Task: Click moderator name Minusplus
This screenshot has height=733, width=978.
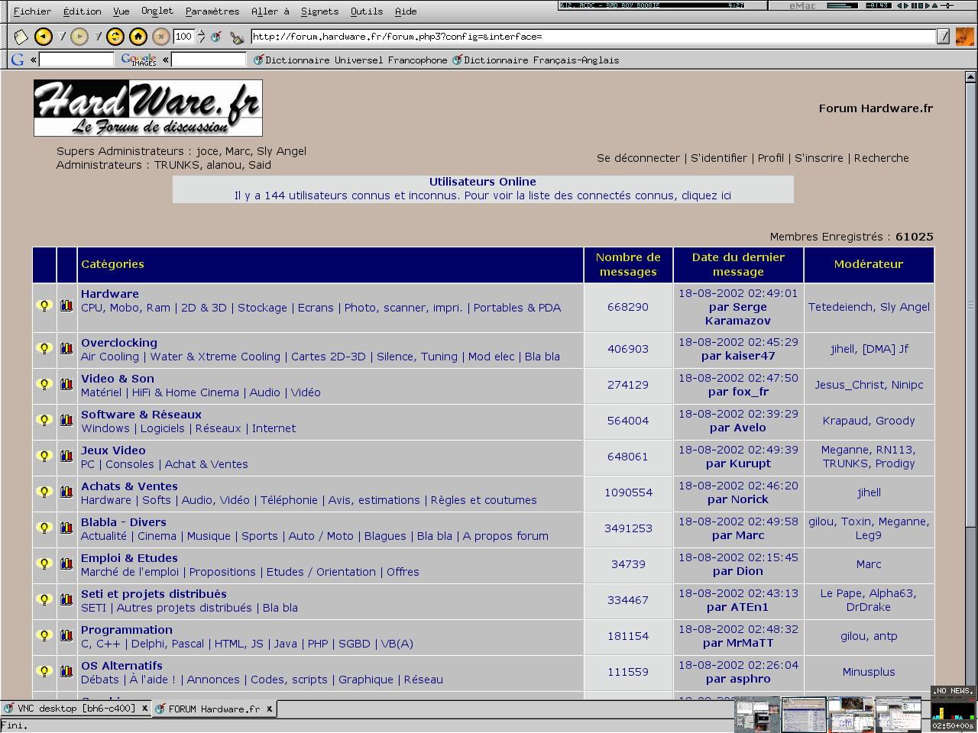Action: [x=869, y=672]
